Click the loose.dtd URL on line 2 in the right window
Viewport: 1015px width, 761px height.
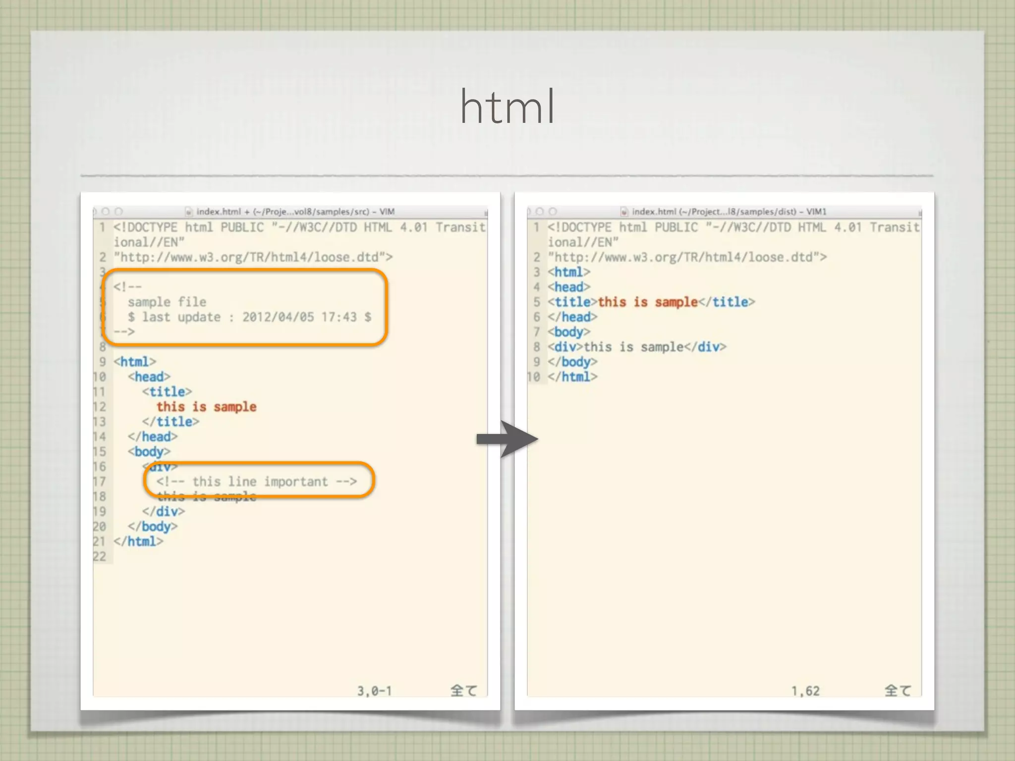click(687, 257)
